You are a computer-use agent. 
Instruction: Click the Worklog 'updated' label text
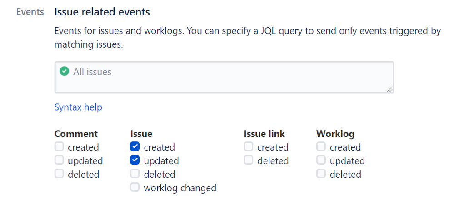[348, 161]
